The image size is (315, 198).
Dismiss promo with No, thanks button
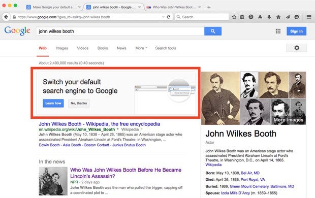(x=79, y=103)
